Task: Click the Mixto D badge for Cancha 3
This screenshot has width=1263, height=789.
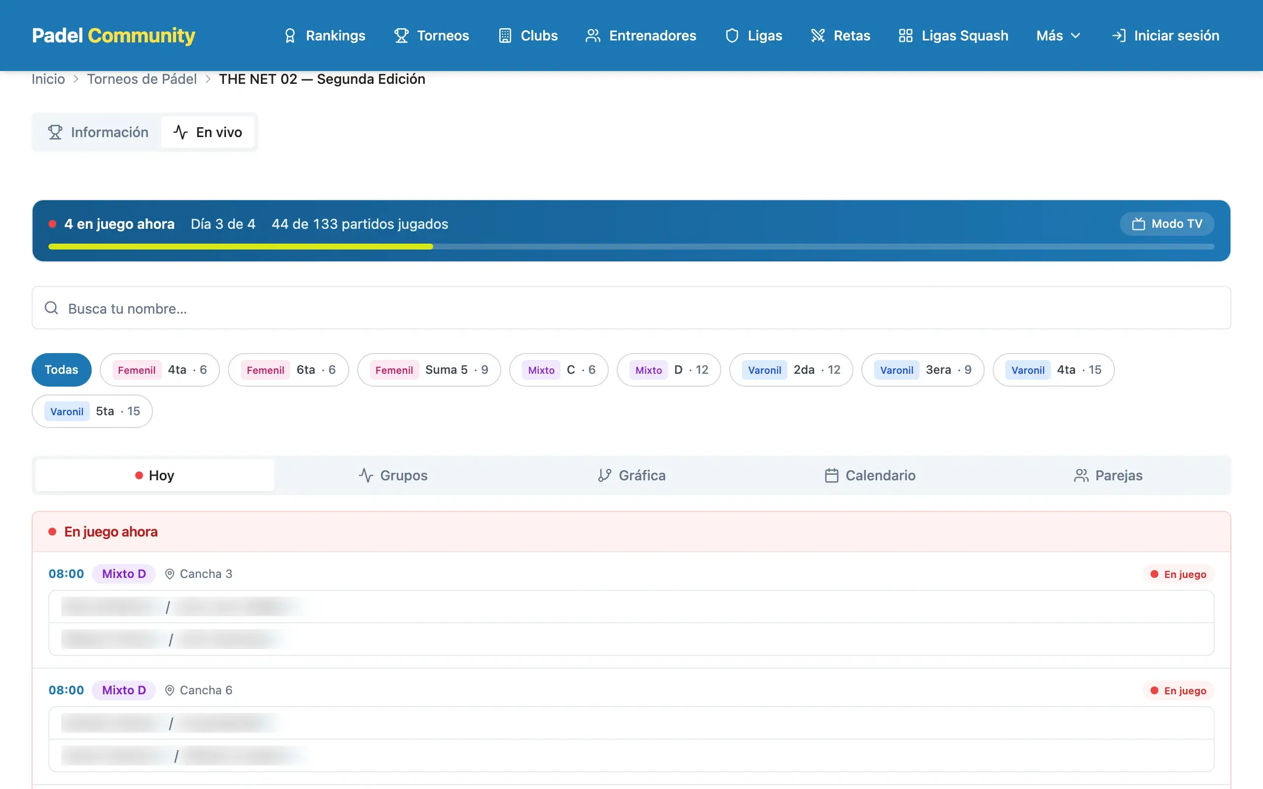Action: 124,574
